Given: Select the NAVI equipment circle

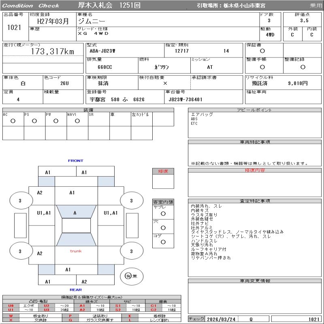Looking at the screenshot, I should coord(77,121).
